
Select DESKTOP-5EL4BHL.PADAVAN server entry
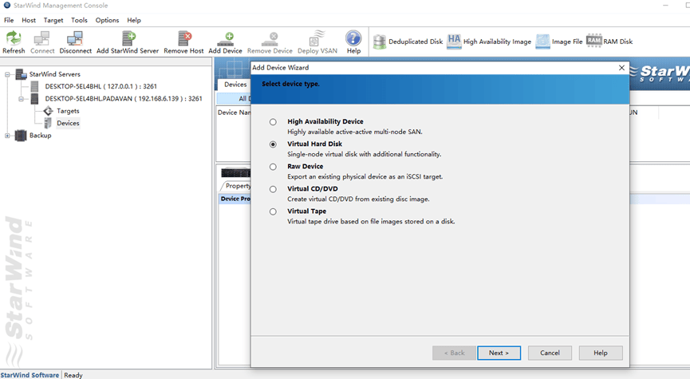[x=124, y=99]
